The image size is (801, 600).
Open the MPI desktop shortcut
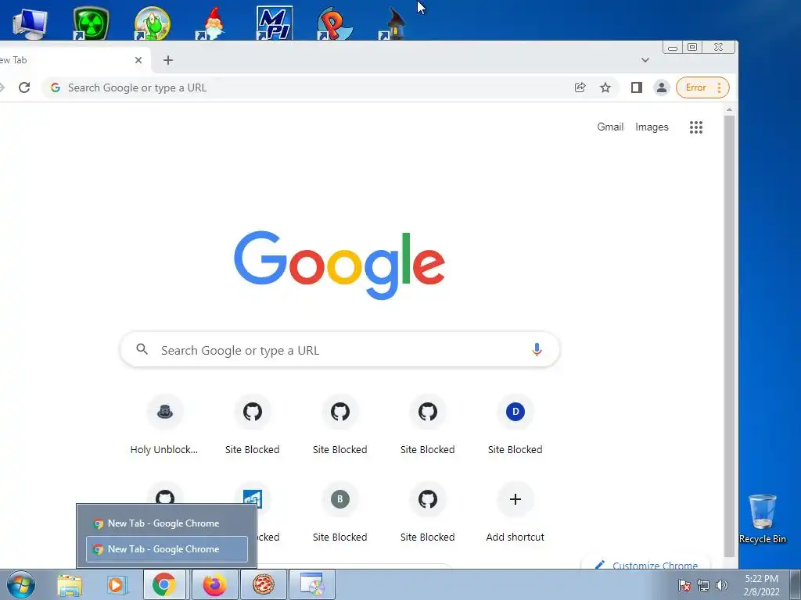tap(275, 23)
